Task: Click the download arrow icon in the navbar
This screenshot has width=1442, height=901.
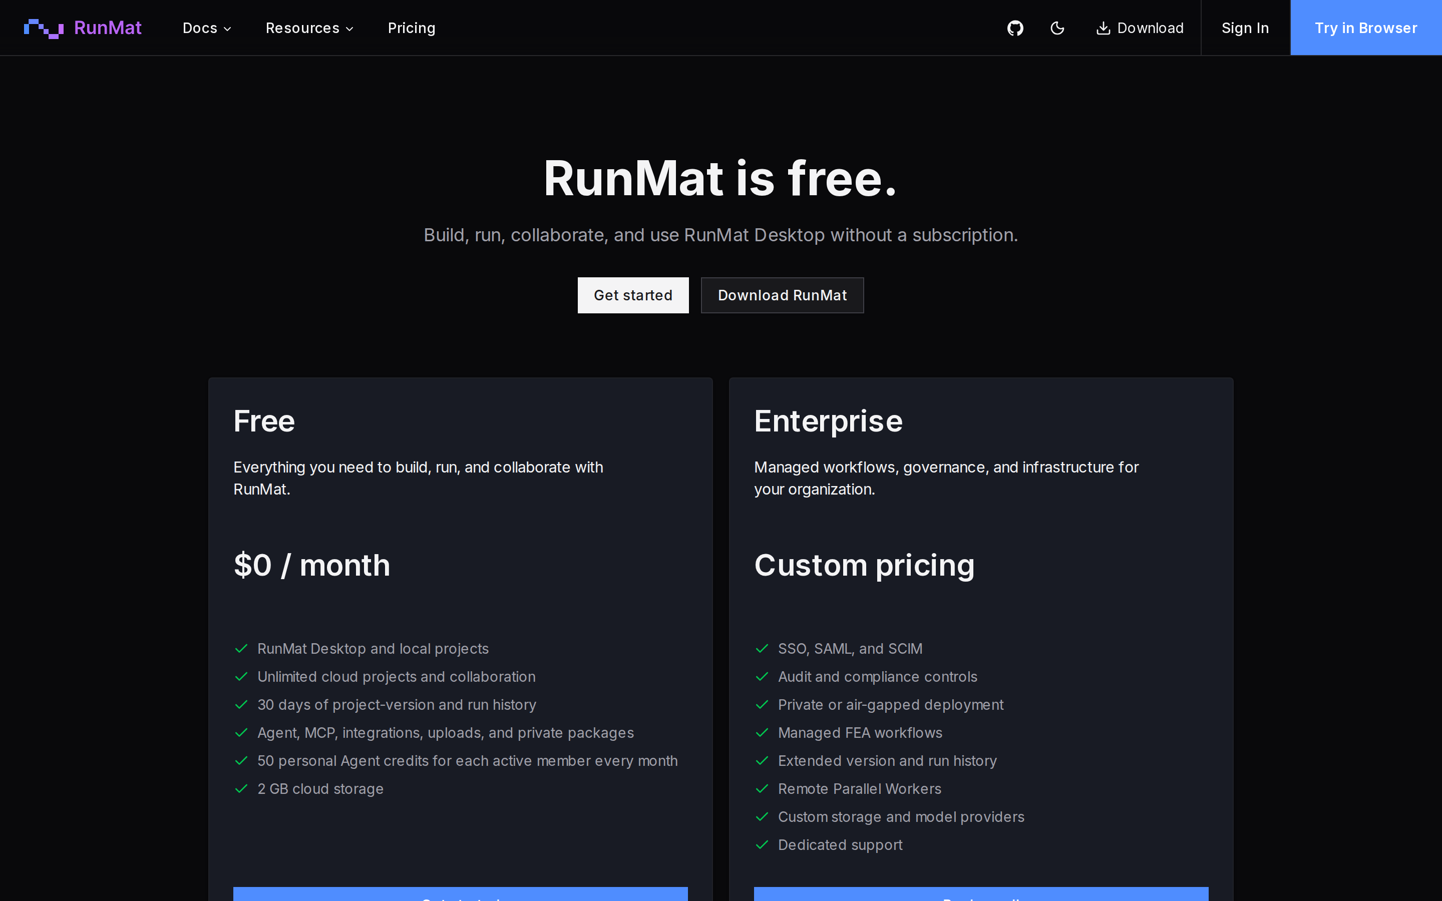Action: (x=1103, y=28)
